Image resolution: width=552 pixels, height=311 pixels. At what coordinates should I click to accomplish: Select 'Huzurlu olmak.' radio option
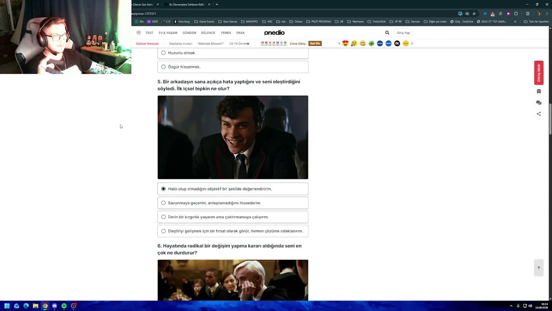[163, 53]
